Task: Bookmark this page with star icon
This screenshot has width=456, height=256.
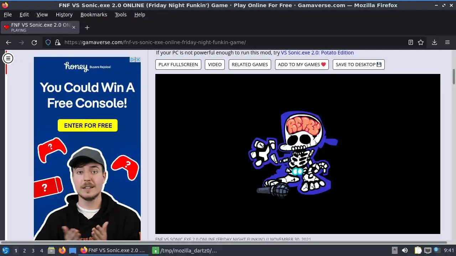Action: click(421, 42)
